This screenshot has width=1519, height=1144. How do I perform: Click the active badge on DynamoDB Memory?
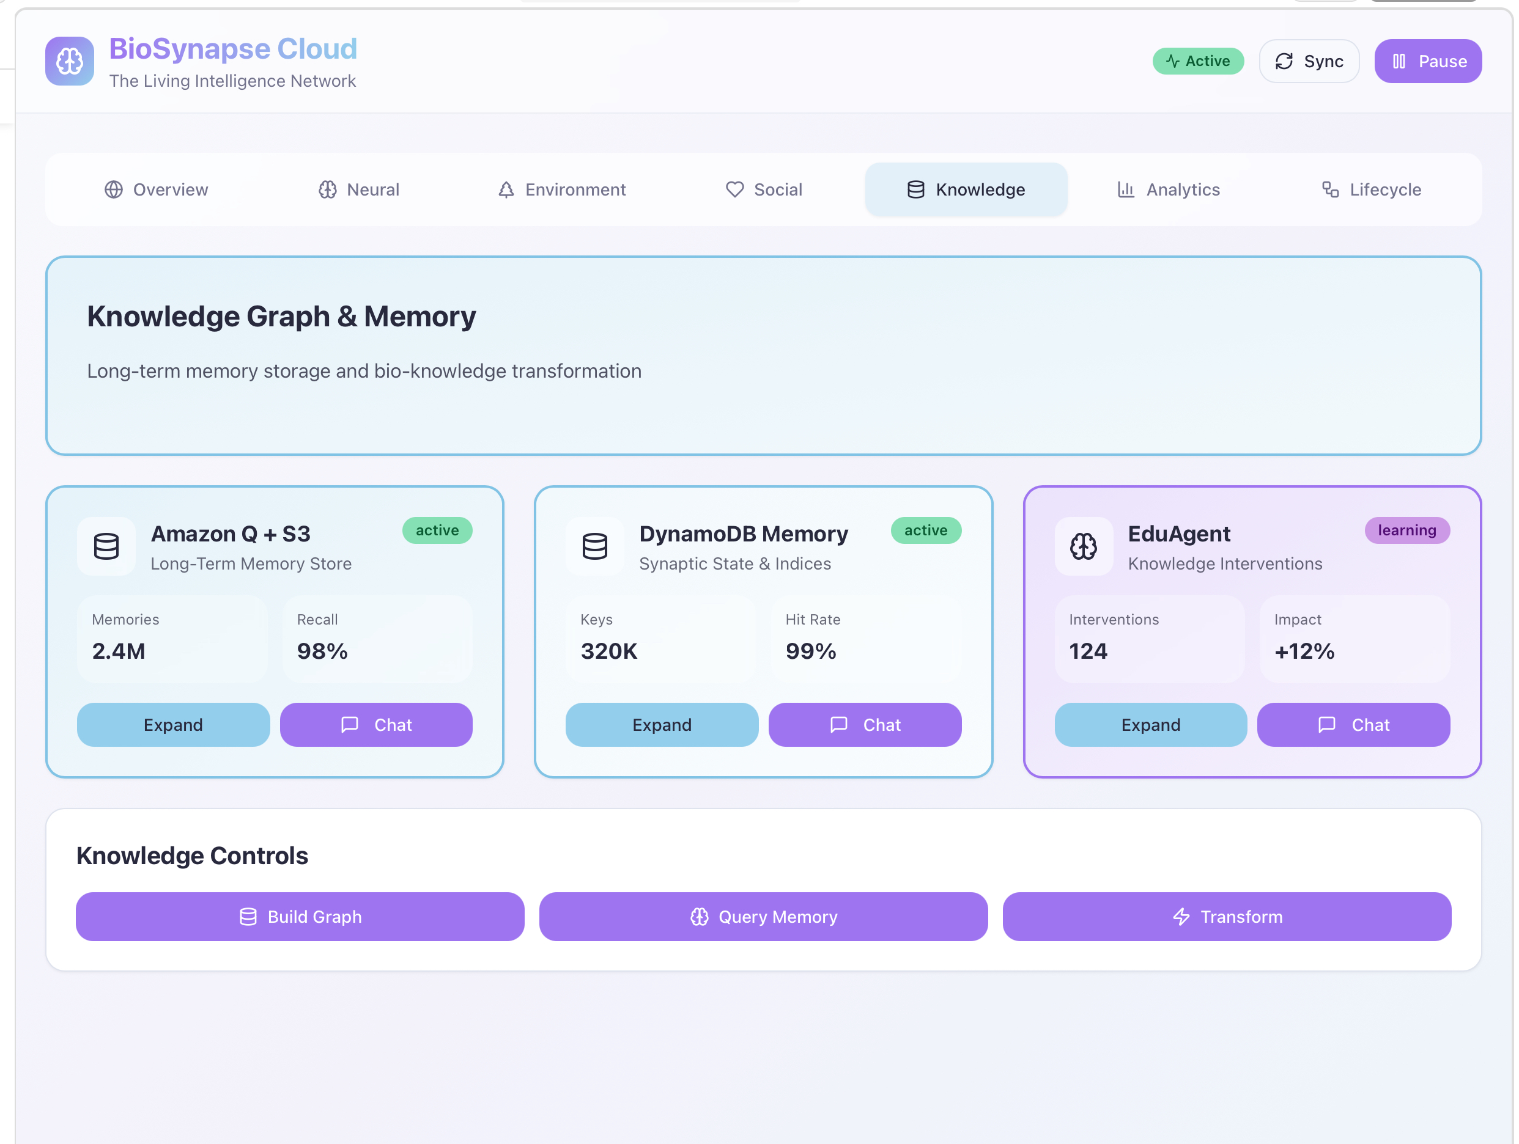tap(925, 530)
